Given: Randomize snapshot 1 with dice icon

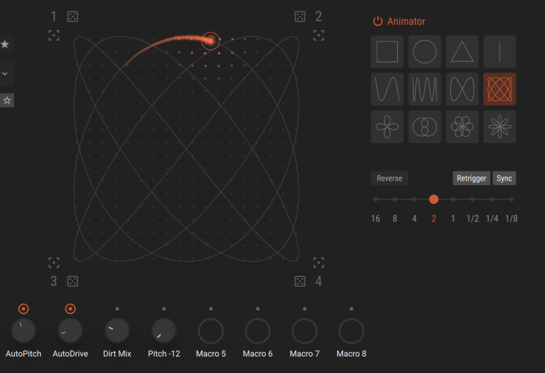Looking at the screenshot, I should coord(72,16).
